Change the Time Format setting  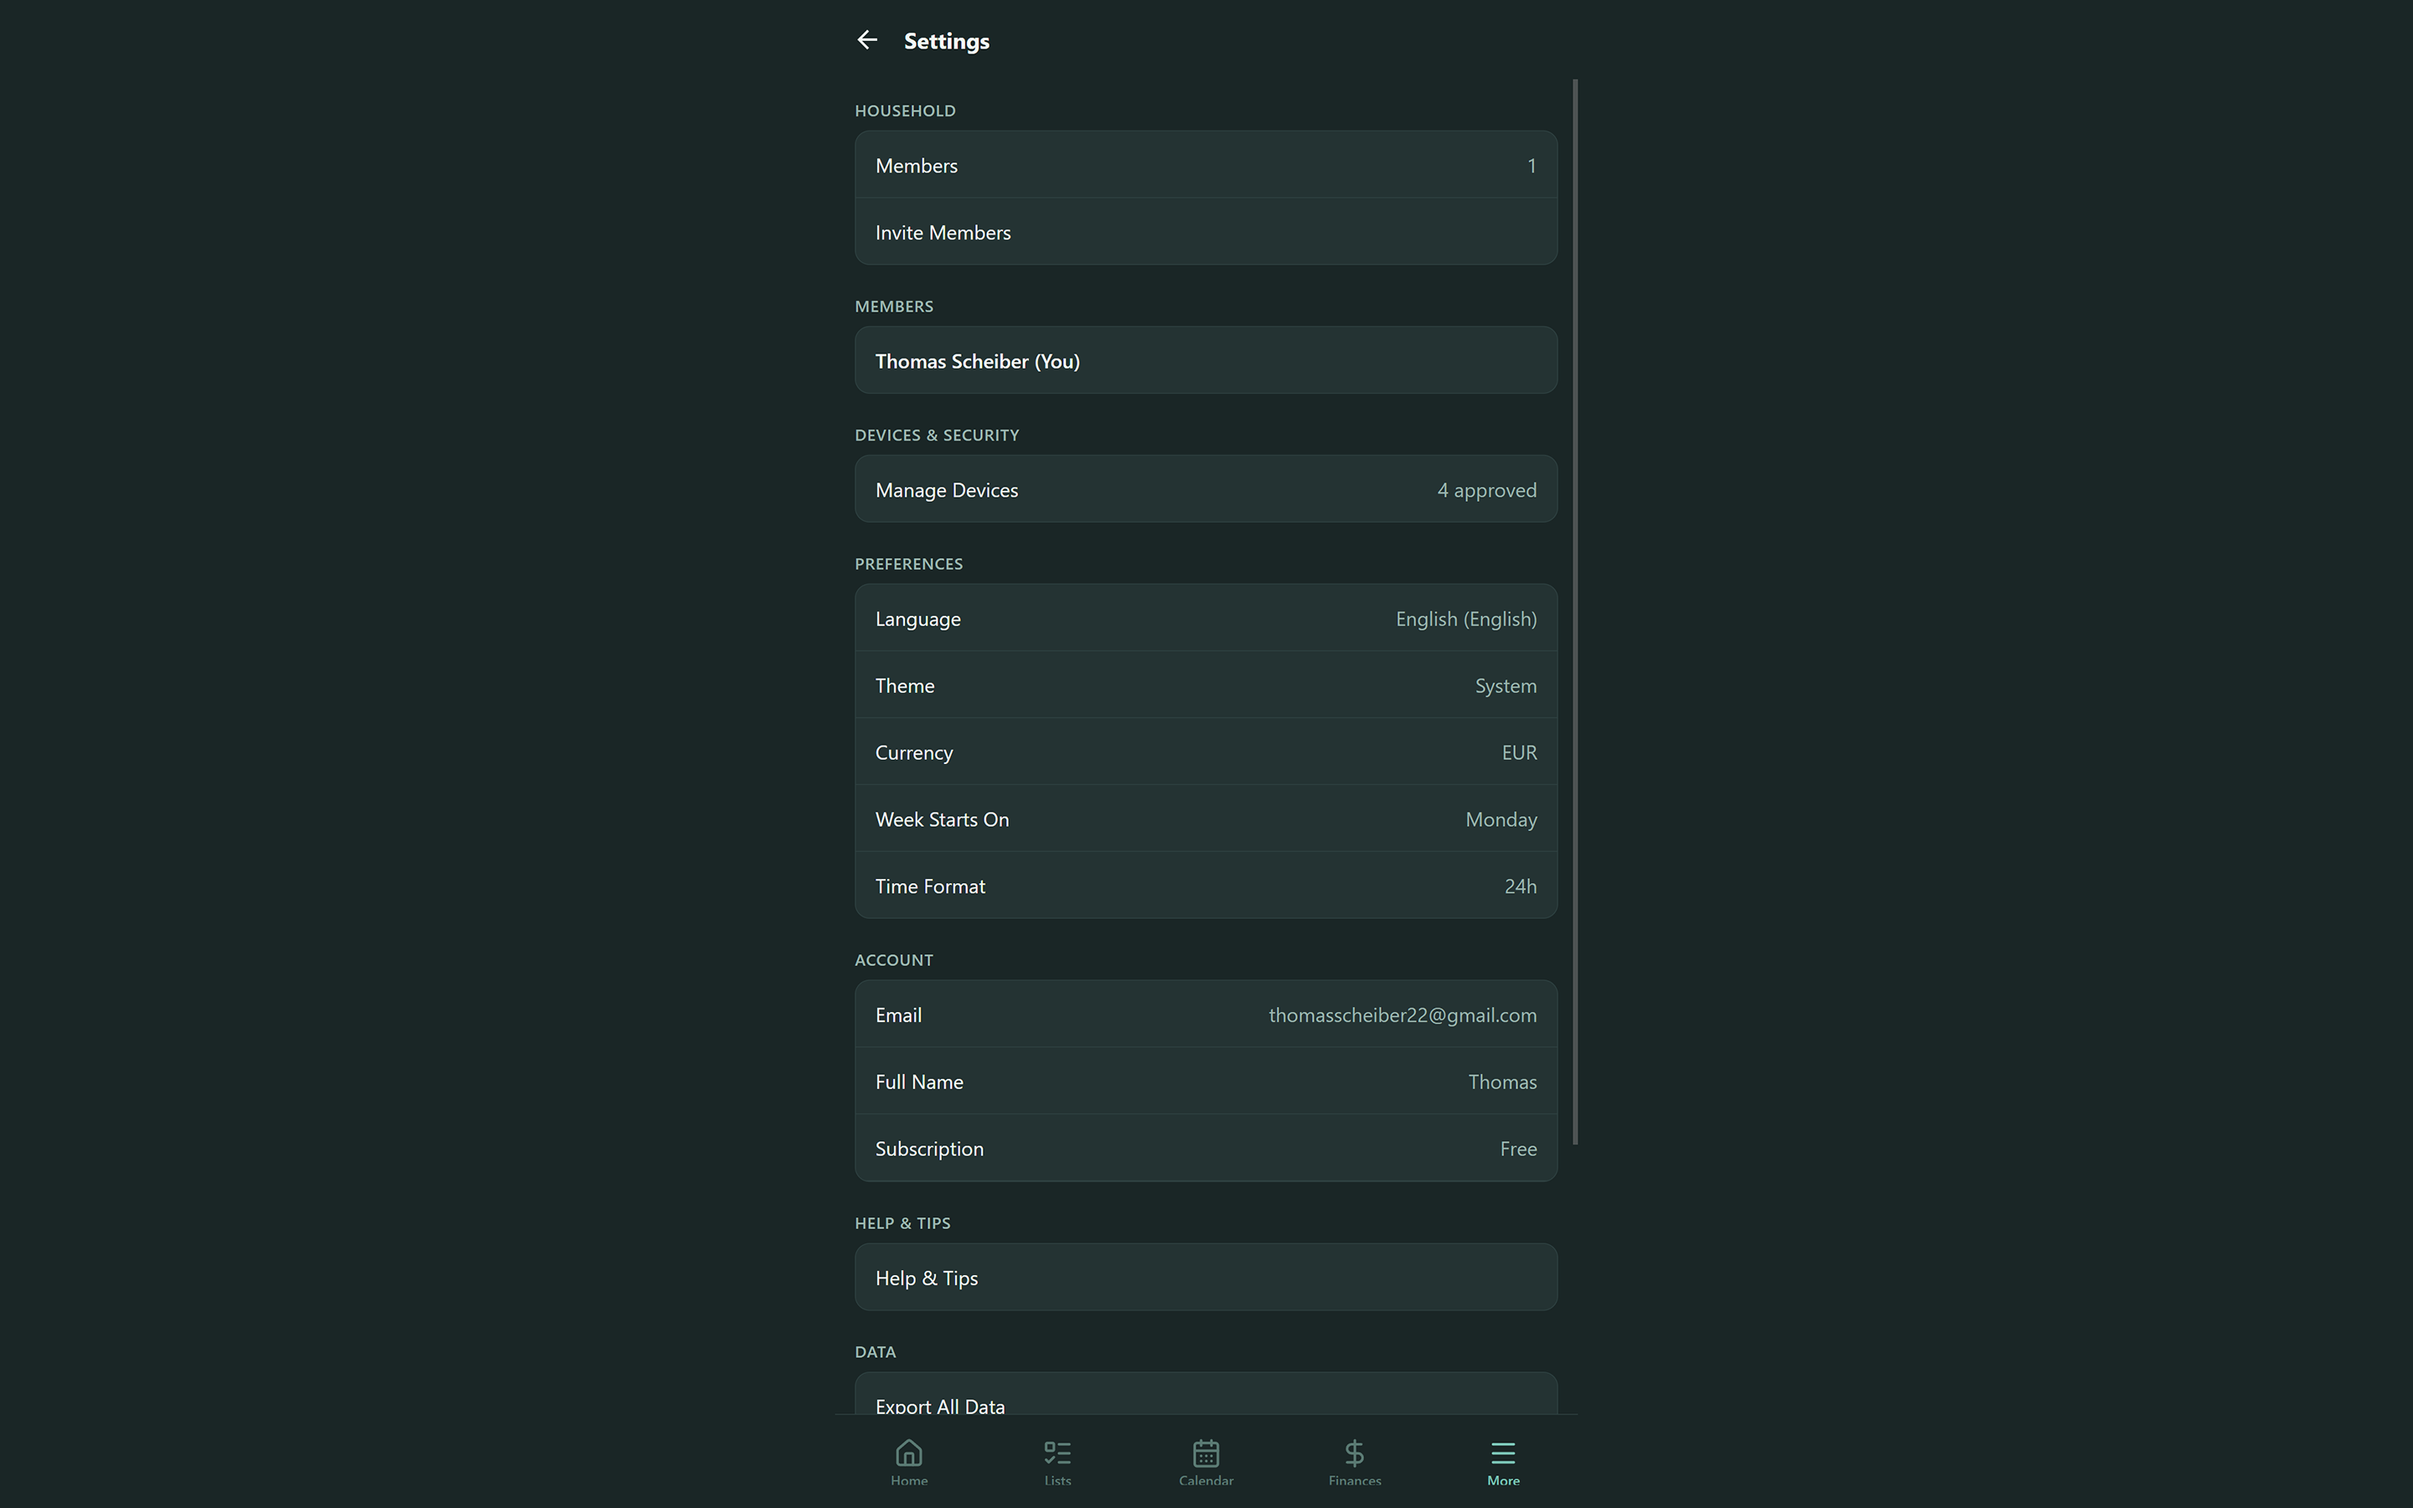(1206, 885)
